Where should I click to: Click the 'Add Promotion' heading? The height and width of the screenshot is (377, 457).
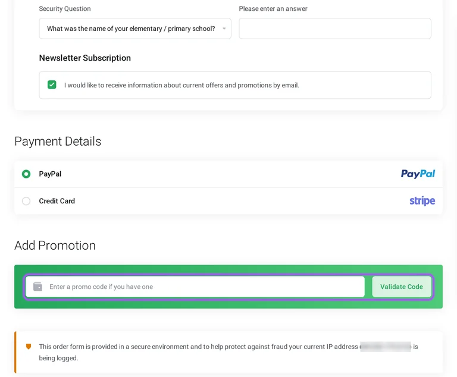click(55, 246)
